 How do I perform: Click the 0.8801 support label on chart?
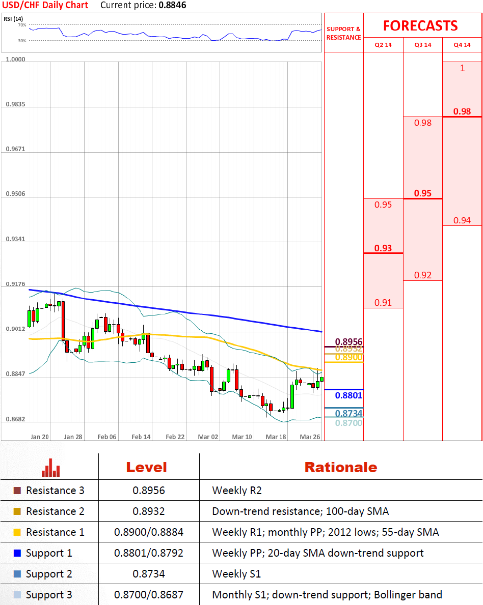tap(348, 395)
